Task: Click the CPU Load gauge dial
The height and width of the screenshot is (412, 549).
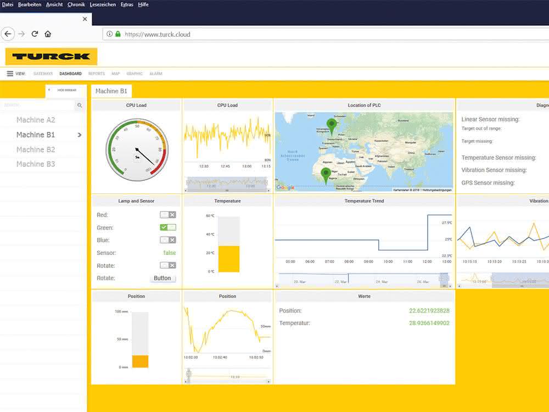Action: 137,150
